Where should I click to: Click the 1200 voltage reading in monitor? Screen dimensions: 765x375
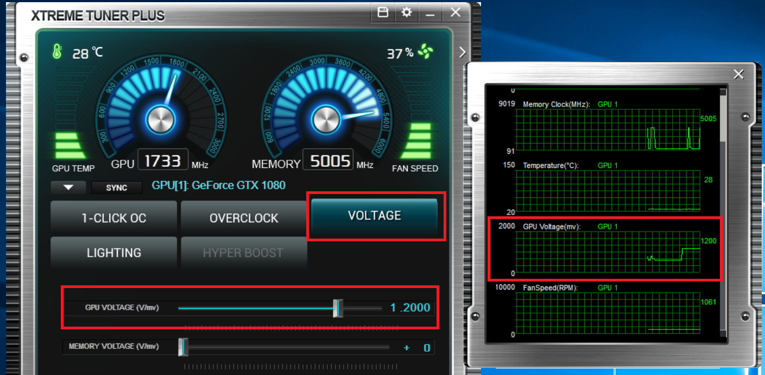tap(709, 240)
